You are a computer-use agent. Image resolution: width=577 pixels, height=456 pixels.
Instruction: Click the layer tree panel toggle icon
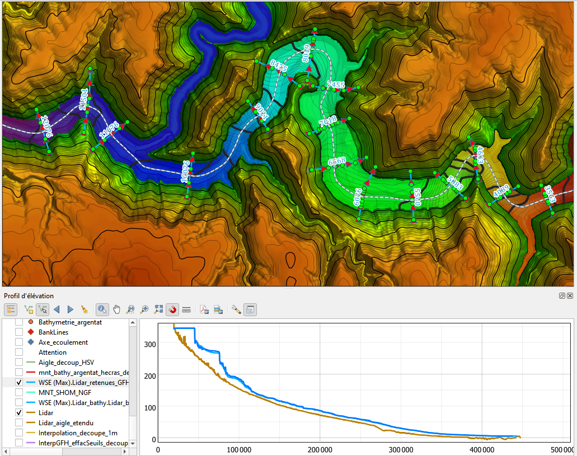(10, 309)
